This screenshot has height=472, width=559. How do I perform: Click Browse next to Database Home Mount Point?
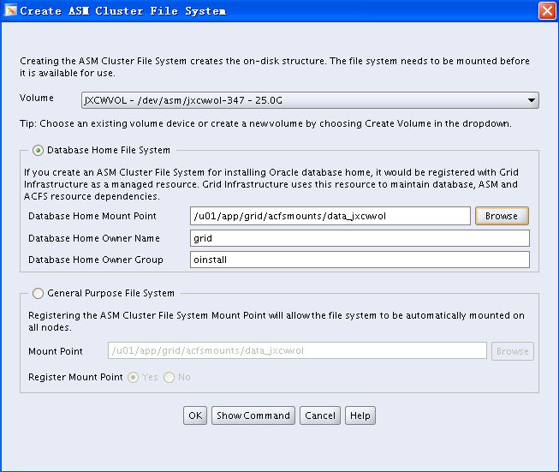(502, 216)
